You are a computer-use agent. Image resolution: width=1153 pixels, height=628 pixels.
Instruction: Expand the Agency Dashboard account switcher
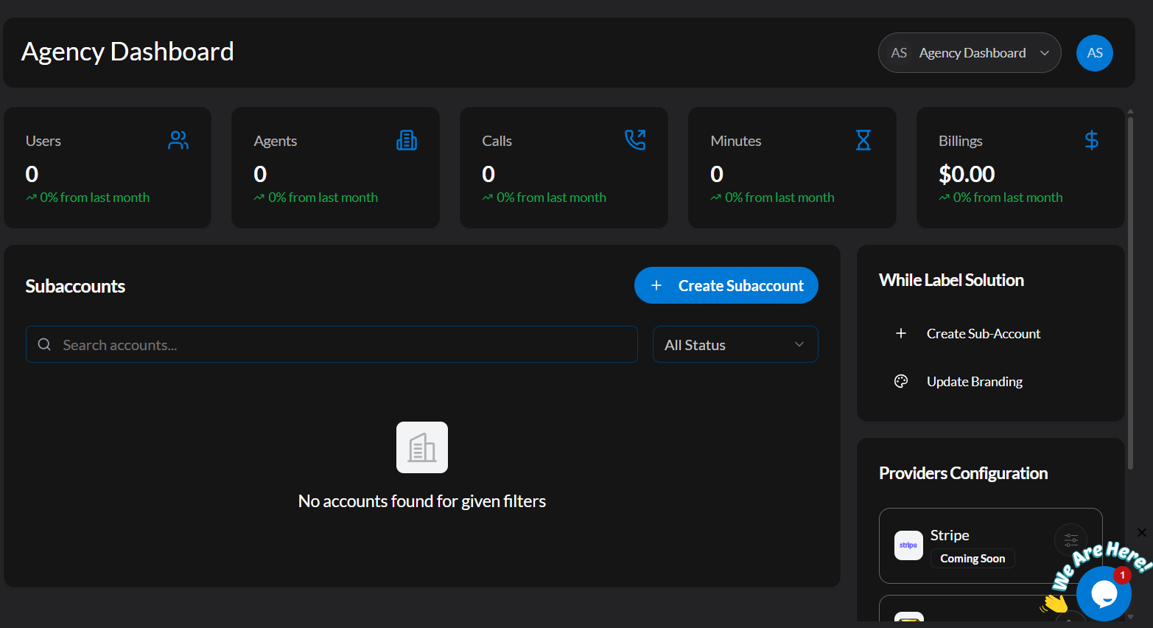point(969,53)
